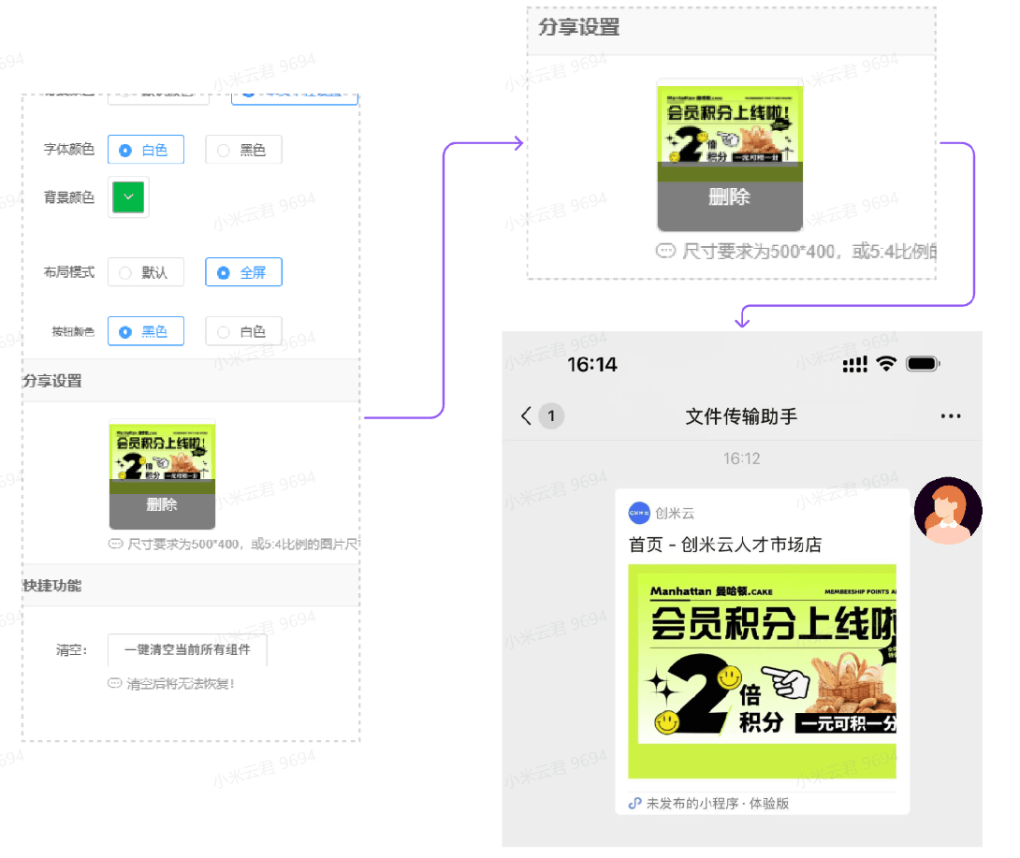Tap the cellular signal icon

(854, 364)
